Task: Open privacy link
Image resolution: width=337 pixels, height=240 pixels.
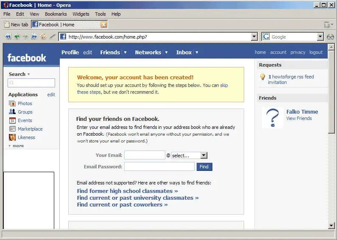Action: point(298,52)
